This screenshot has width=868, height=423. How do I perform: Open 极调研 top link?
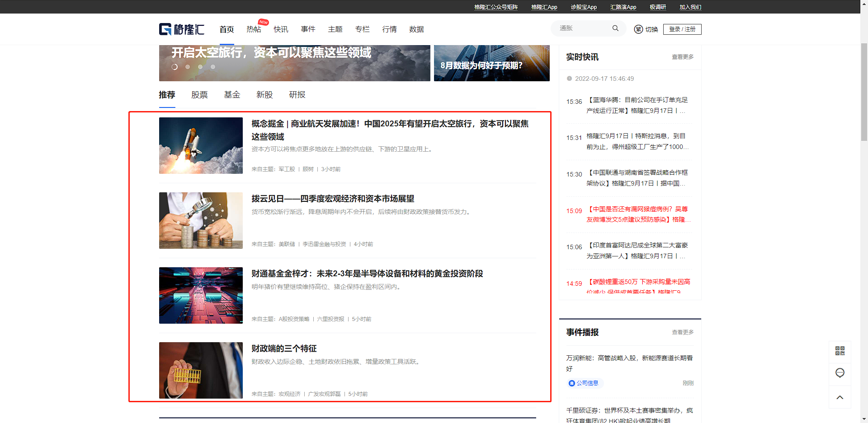point(658,7)
